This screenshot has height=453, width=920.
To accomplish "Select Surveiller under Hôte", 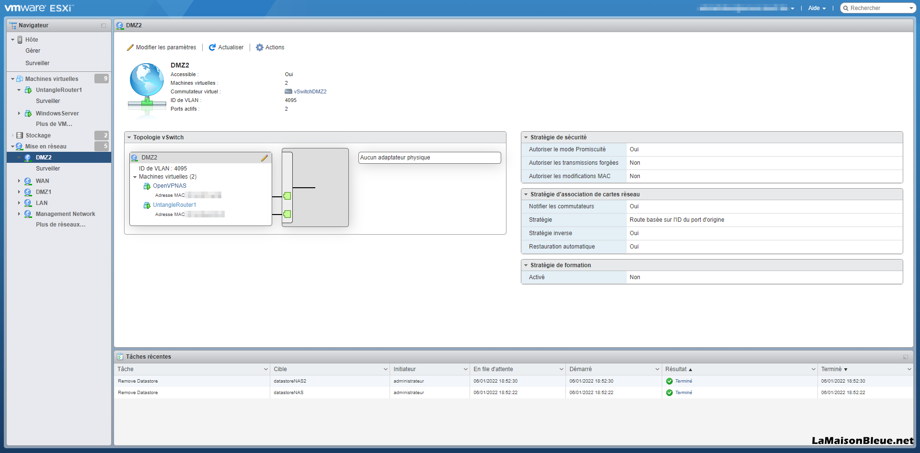I will 37,63.
